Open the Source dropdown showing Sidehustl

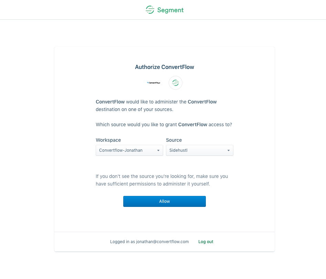(200, 150)
